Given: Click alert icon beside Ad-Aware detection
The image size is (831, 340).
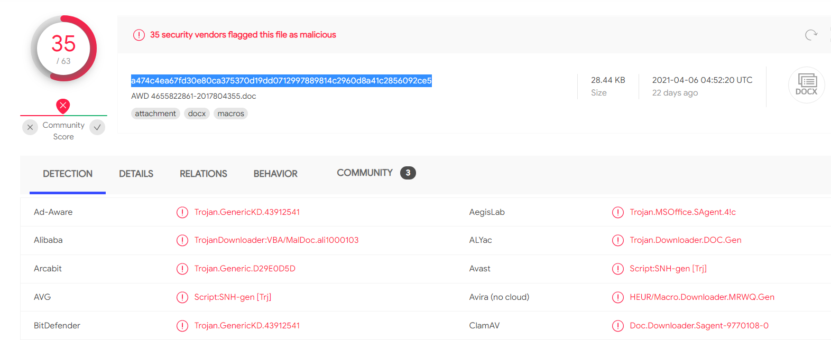Looking at the screenshot, I should [182, 212].
